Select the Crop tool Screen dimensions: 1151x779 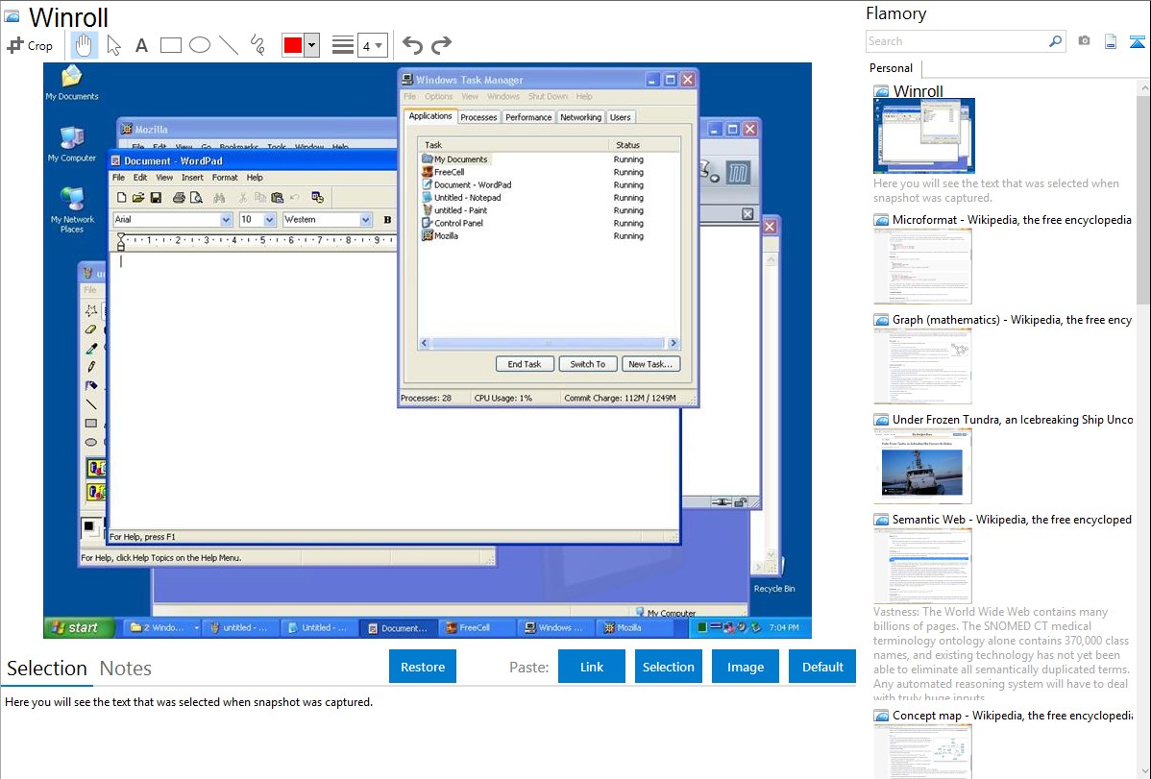(x=30, y=45)
